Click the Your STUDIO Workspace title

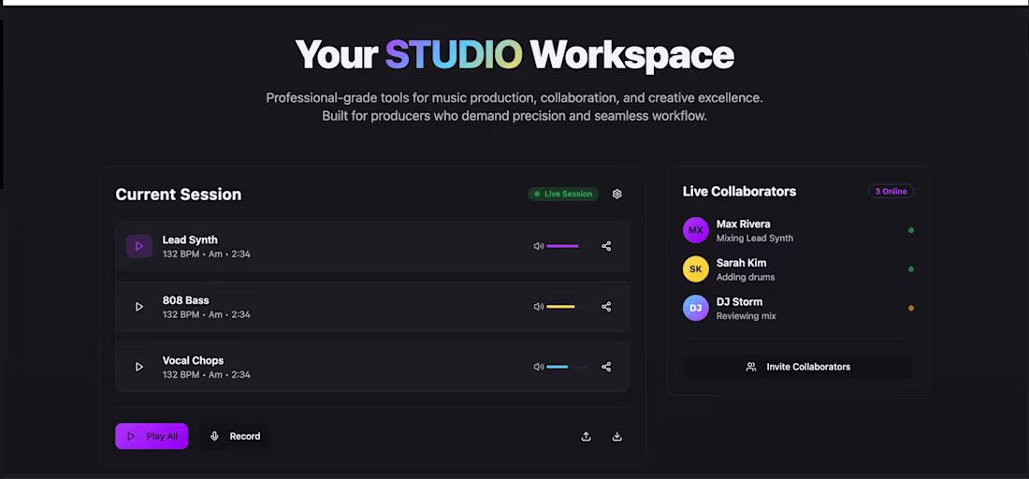point(514,54)
